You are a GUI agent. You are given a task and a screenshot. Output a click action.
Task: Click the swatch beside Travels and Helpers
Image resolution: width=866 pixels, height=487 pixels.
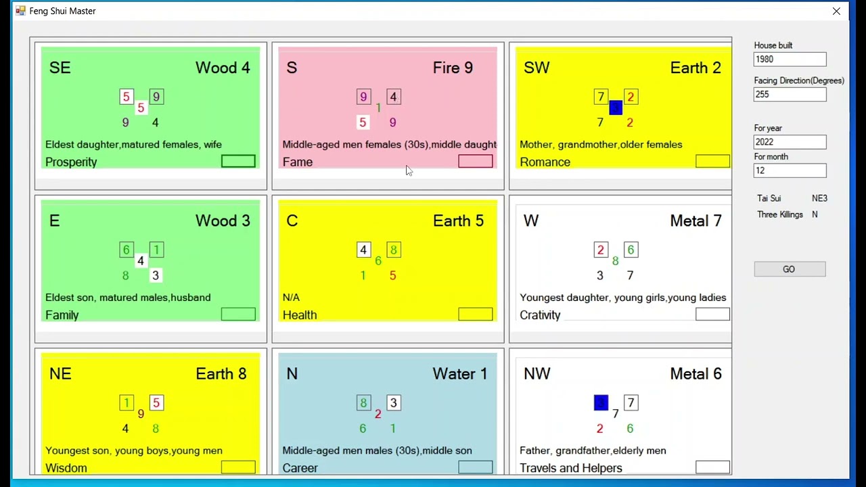point(712,467)
